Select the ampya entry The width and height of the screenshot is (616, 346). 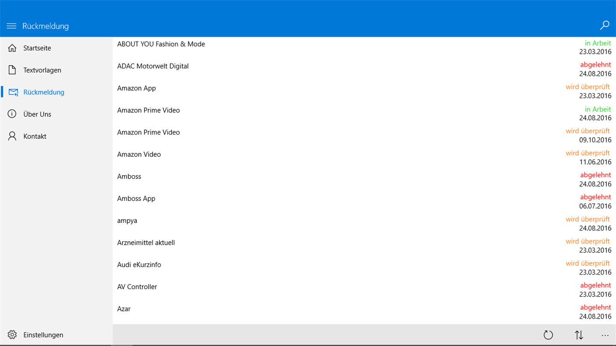[364, 224]
